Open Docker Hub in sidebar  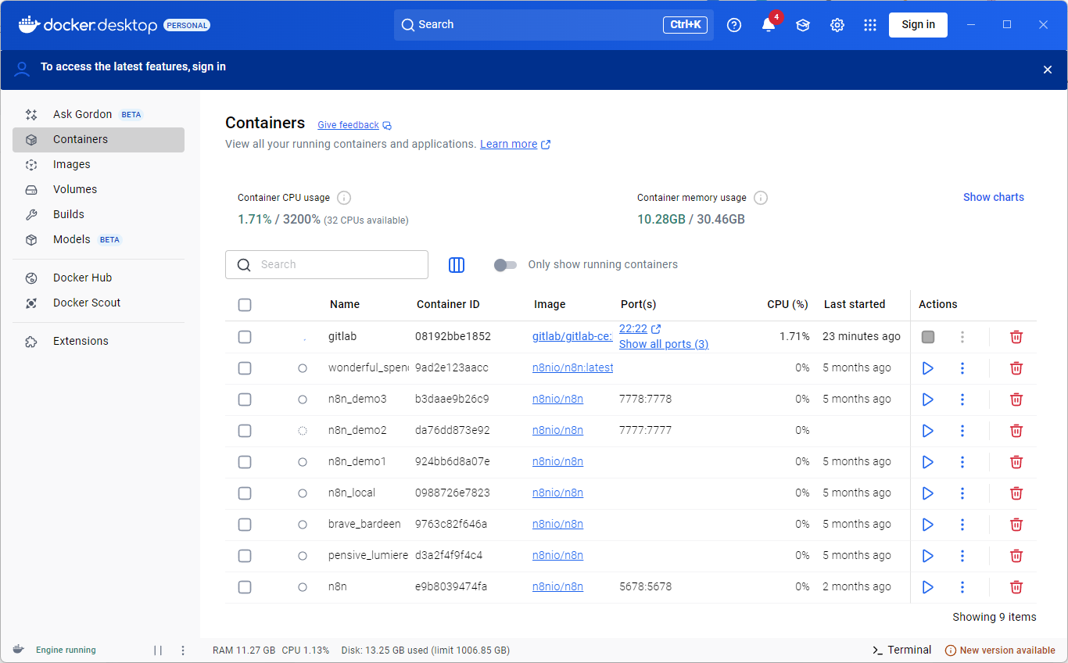(99, 278)
